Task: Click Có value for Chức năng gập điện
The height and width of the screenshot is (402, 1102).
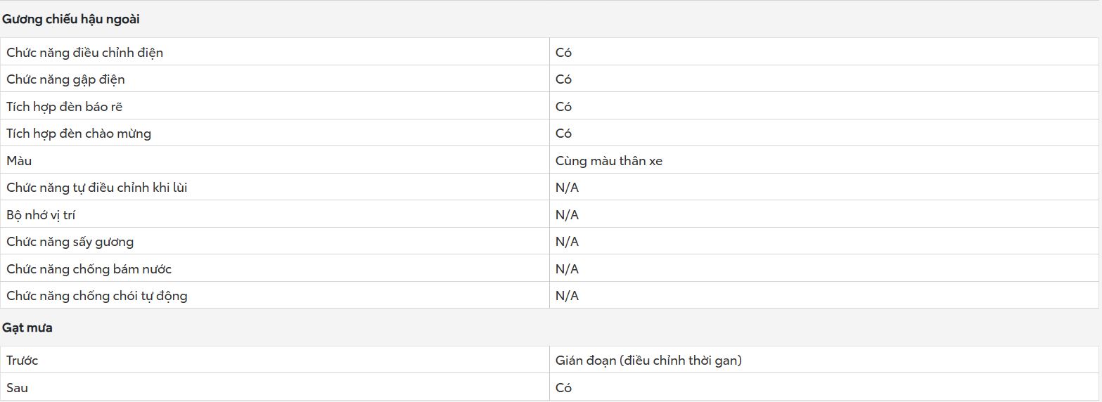Action: [564, 79]
